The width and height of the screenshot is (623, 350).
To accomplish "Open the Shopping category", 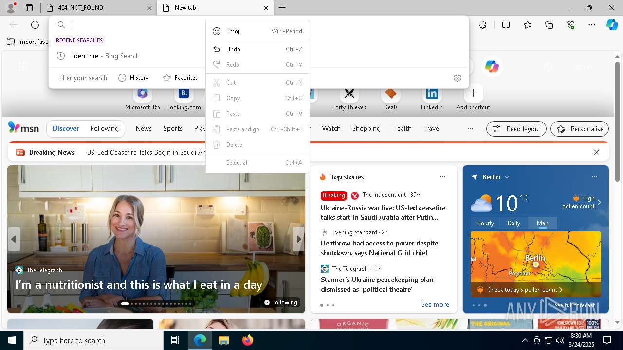I will click(x=366, y=128).
